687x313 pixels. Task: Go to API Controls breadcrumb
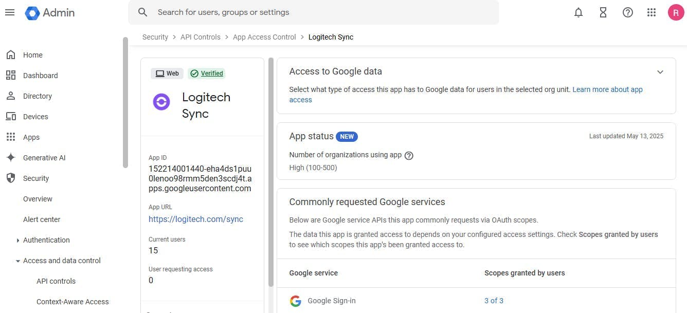coord(201,37)
